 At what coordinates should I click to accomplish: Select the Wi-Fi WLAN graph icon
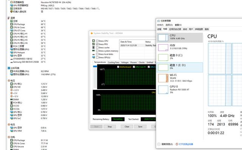pos(163,78)
